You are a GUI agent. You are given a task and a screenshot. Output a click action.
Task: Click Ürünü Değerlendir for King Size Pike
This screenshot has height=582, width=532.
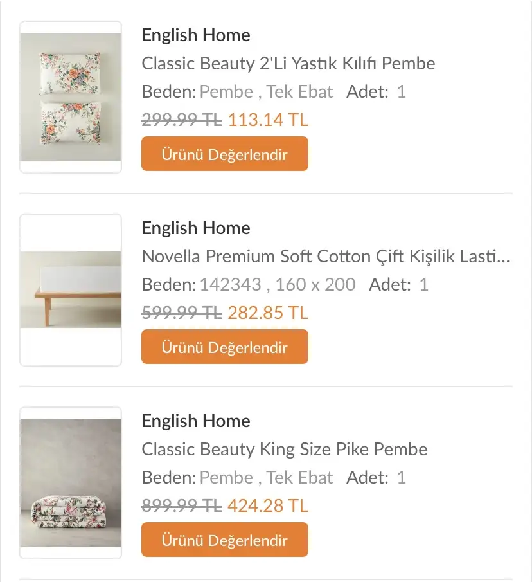point(225,540)
